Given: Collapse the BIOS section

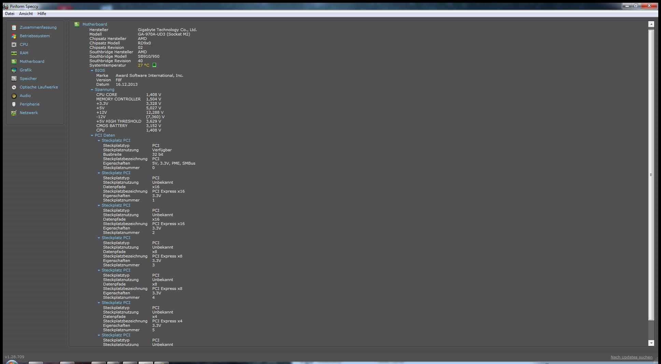Looking at the screenshot, I should (92, 71).
